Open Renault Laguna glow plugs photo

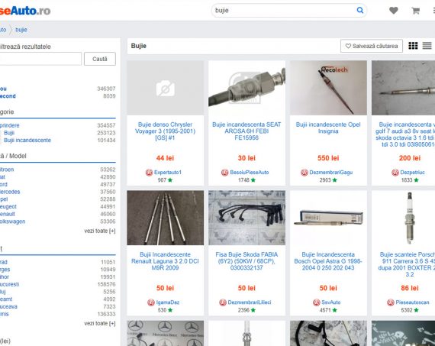(166, 218)
